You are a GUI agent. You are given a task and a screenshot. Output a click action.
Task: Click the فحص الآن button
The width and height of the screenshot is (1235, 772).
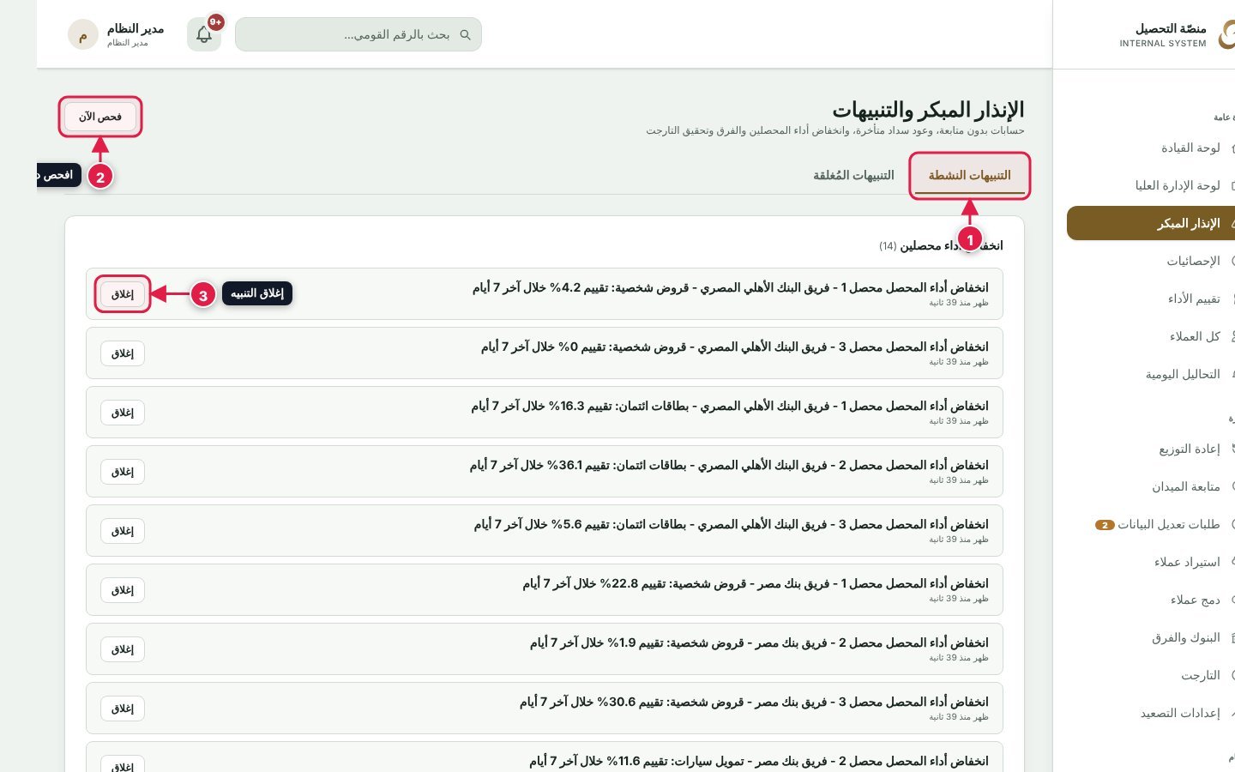(x=100, y=117)
